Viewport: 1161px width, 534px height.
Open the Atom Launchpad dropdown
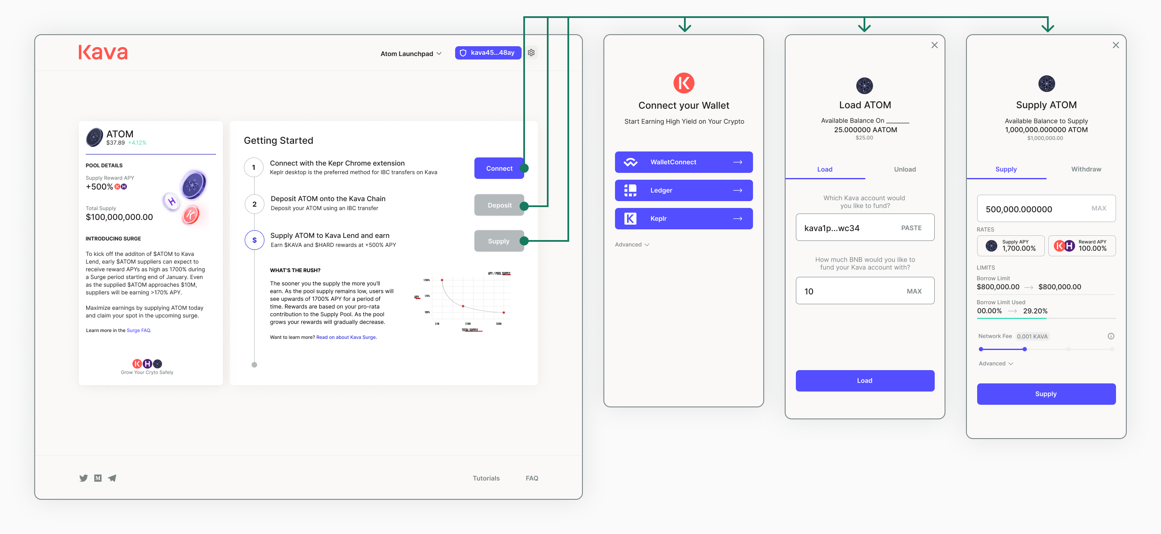(411, 53)
